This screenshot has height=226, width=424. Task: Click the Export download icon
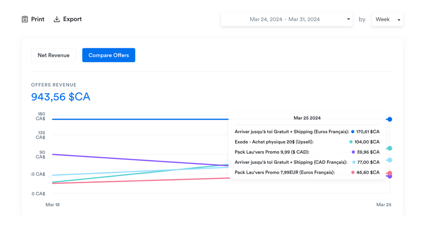point(57,19)
